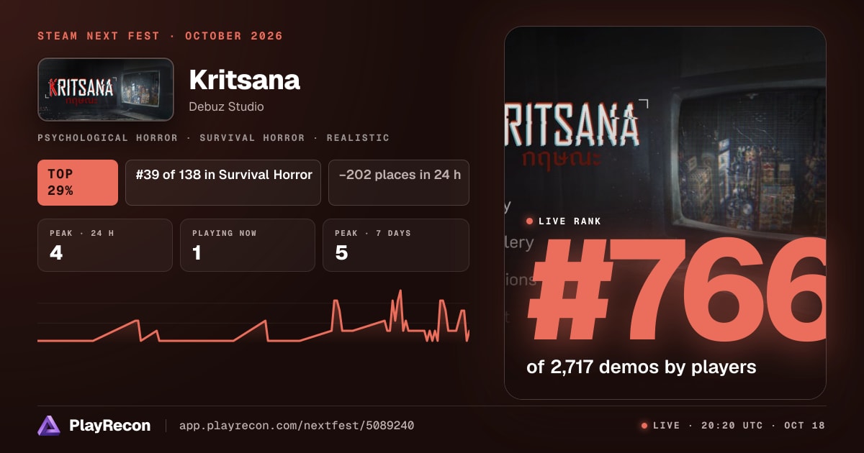Click 'of 2,717 demos by players' text
This screenshot has height=453, width=864.
coord(642,367)
